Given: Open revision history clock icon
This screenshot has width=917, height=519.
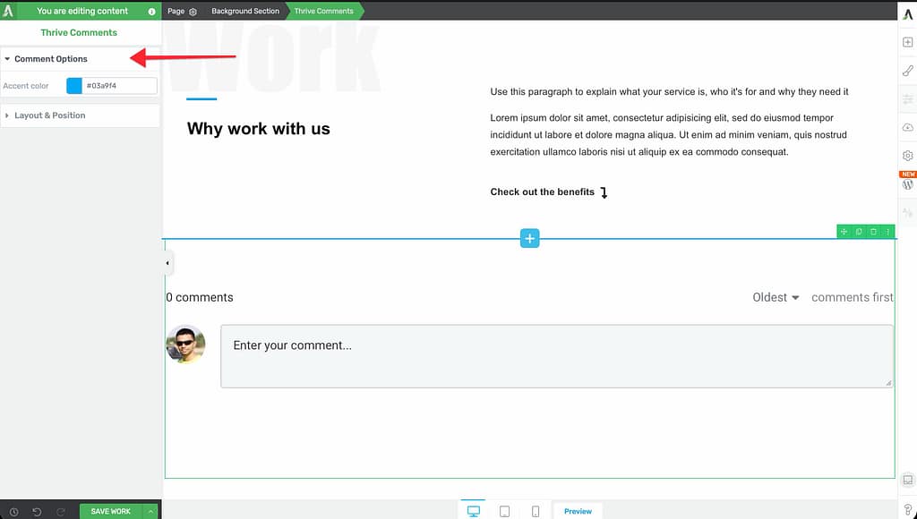Looking at the screenshot, I should click(13, 511).
